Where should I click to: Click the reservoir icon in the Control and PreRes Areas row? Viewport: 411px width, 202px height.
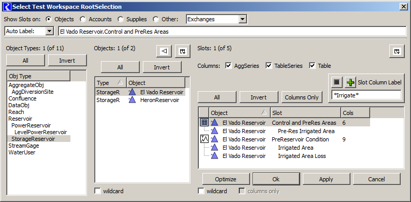point(214,123)
